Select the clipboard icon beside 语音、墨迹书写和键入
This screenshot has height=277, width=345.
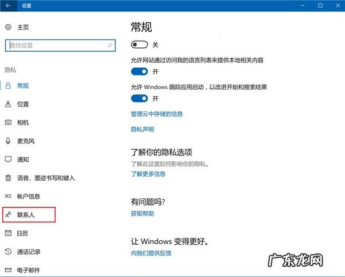tap(8, 177)
